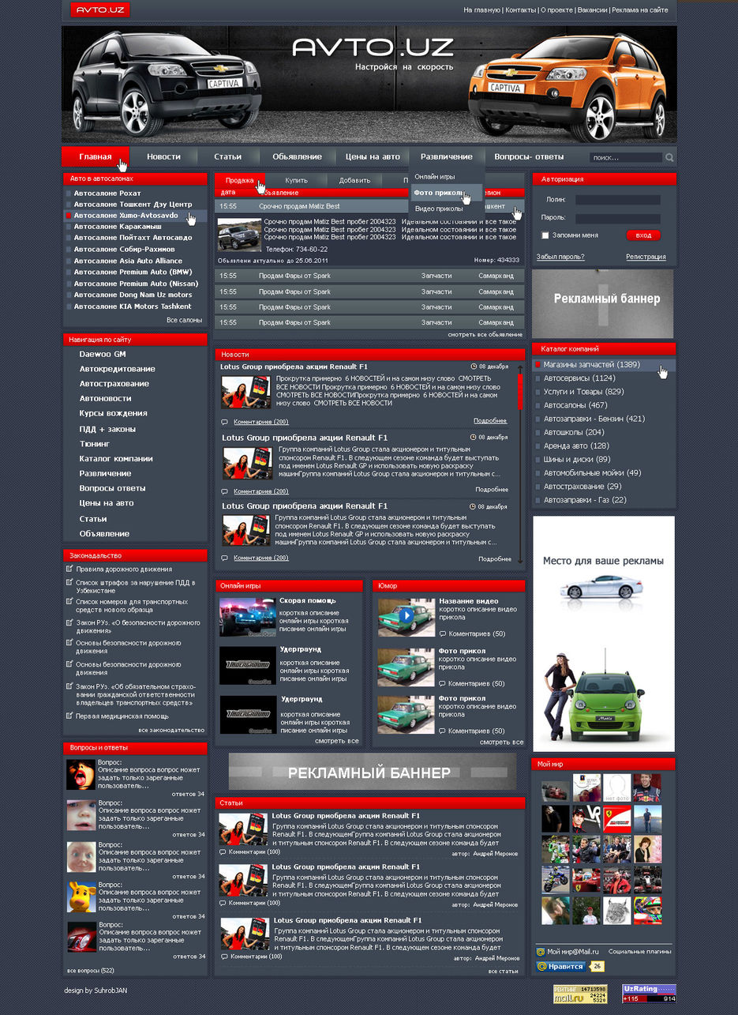
Task: Click the Забыл пароль? link
Action: (x=560, y=257)
